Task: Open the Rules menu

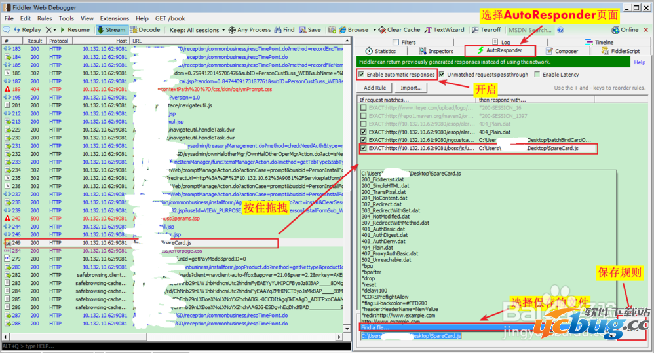Action: pyautogui.click(x=45, y=18)
